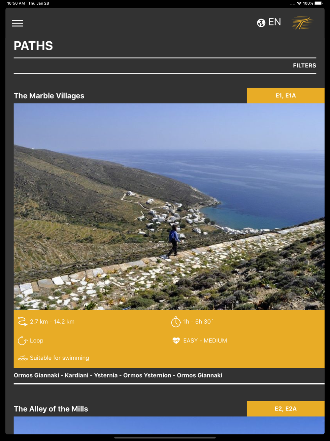Screen dimensions: 330x441
Task: Tap the 2.7 km - 14.2 km distance label
Action: click(52, 322)
